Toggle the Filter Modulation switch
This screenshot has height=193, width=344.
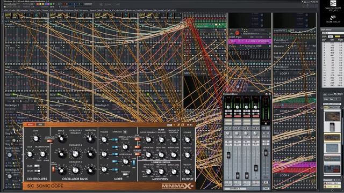[138, 139]
